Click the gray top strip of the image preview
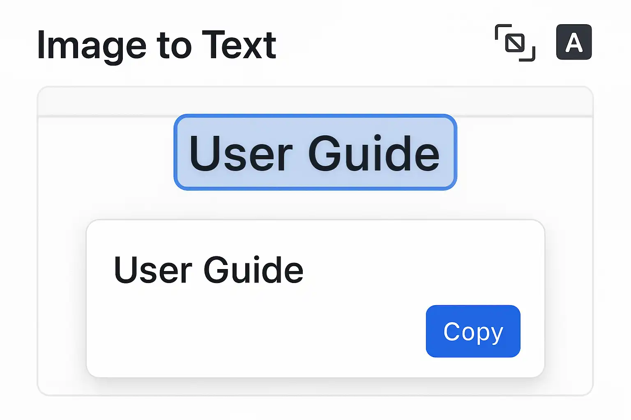631x420 pixels. 315,102
